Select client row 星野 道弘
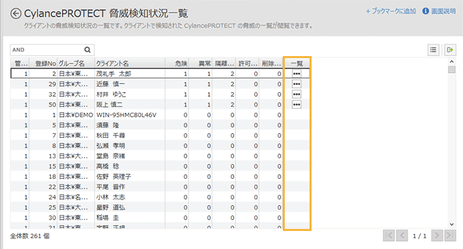 tap(159, 208)
